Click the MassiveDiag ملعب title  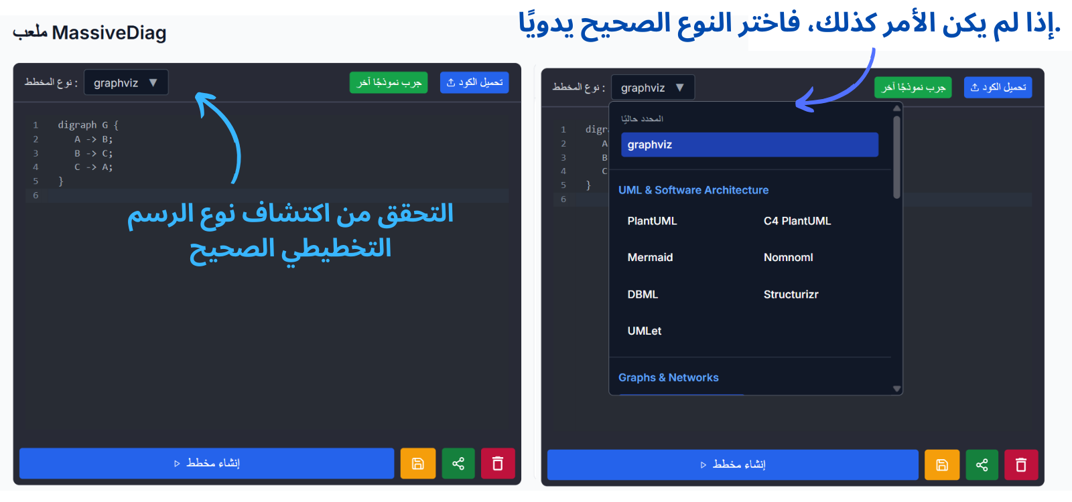tap(90, 32)
